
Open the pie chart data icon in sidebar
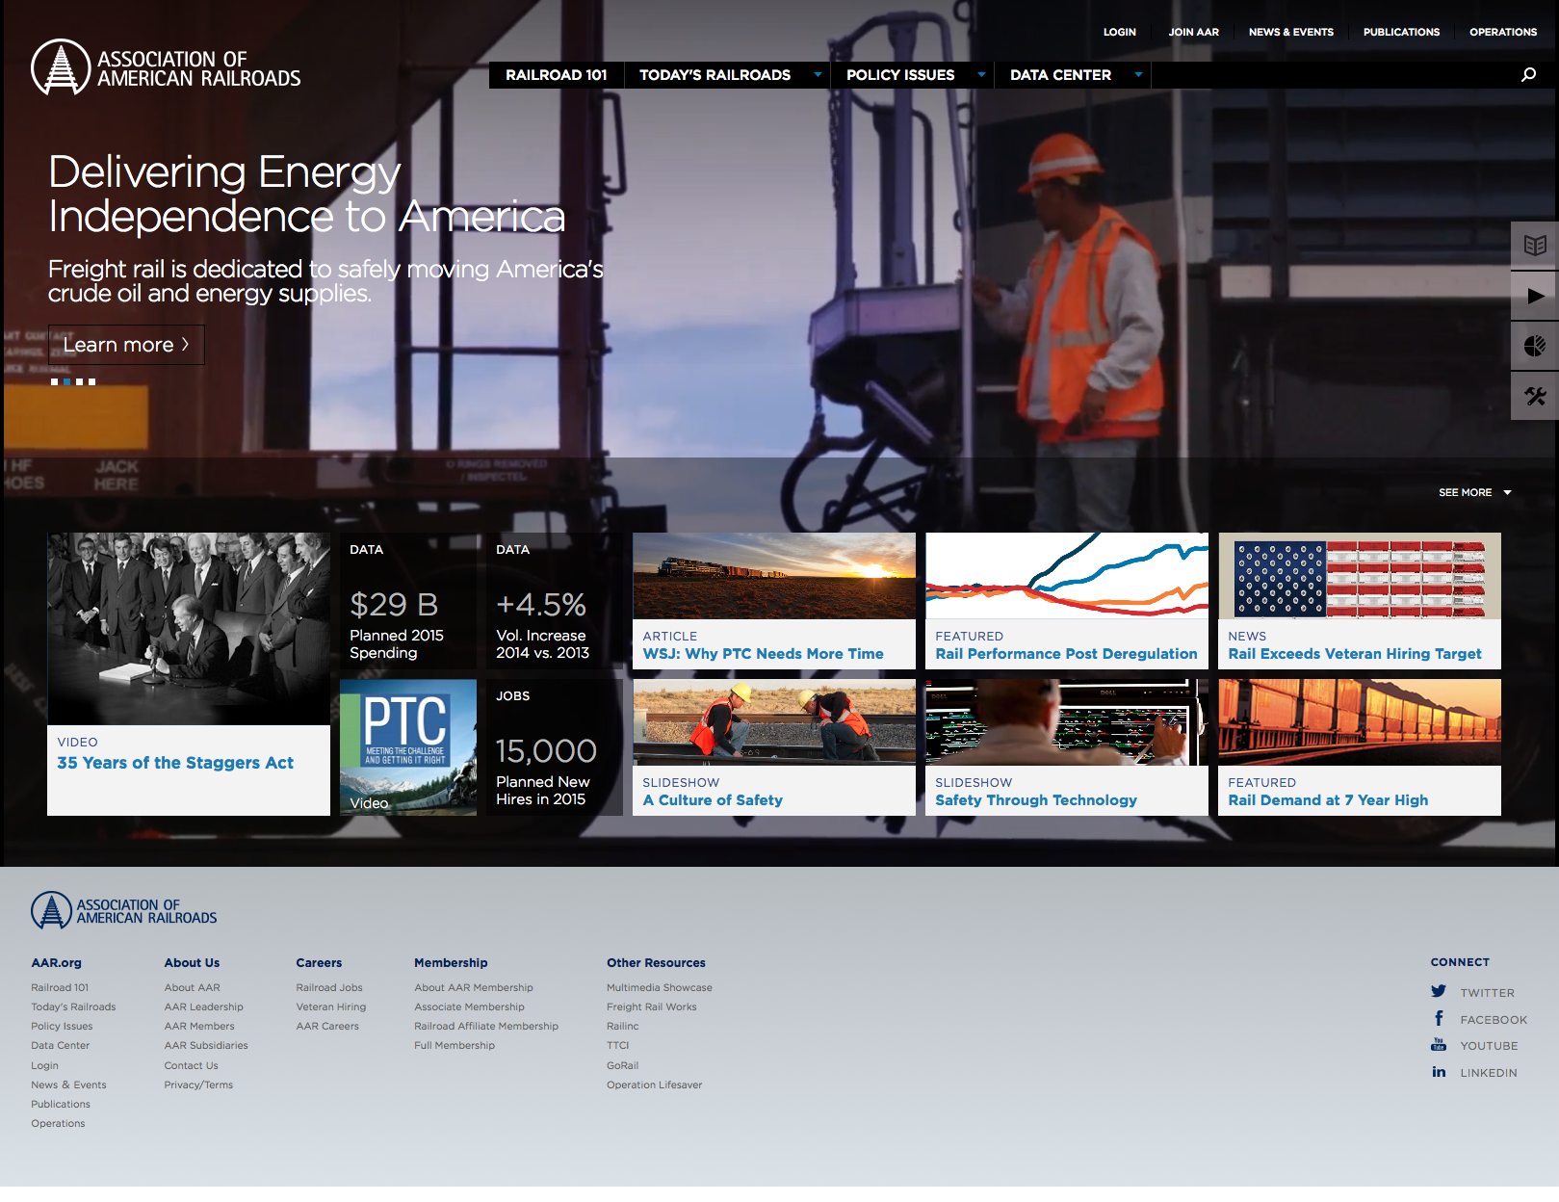coord(1535,346)
